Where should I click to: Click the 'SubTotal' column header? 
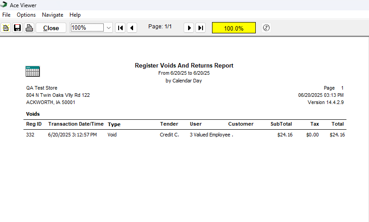(x=281, y=124)
